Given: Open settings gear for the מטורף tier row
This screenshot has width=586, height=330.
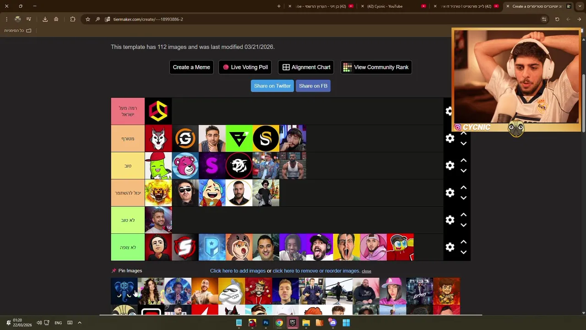Looking at the screenshot, I should tap(450, 138).
